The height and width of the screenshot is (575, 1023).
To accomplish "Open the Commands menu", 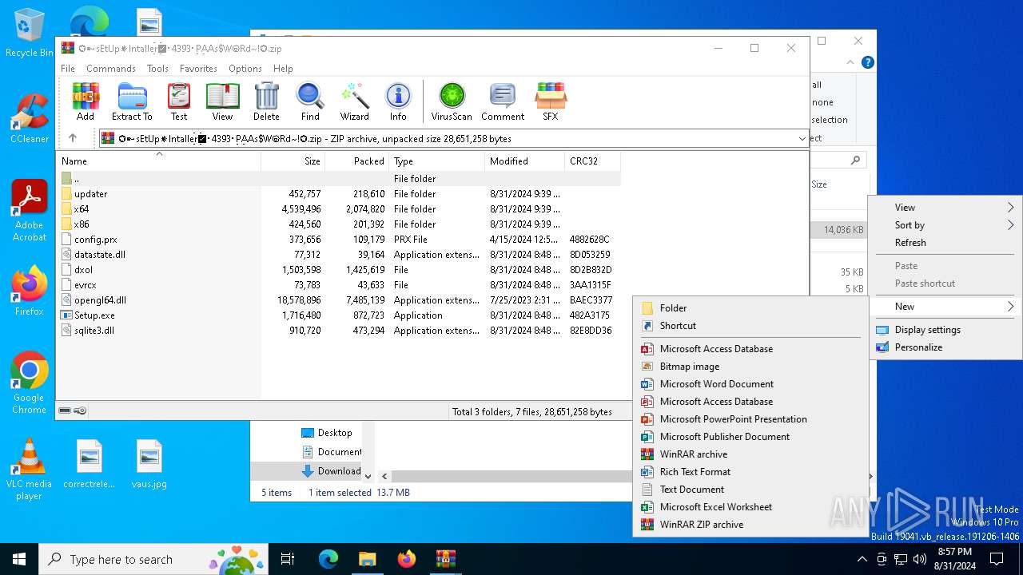I will [111, 69].
